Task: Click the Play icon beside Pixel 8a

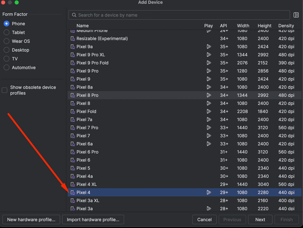Action: (209, 87)
